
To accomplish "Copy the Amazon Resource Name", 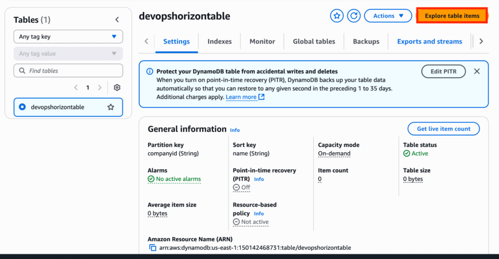I will 153,247.
